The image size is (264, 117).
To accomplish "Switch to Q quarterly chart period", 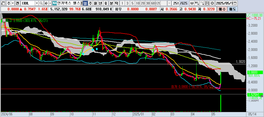I will click(x=105, y=3).
